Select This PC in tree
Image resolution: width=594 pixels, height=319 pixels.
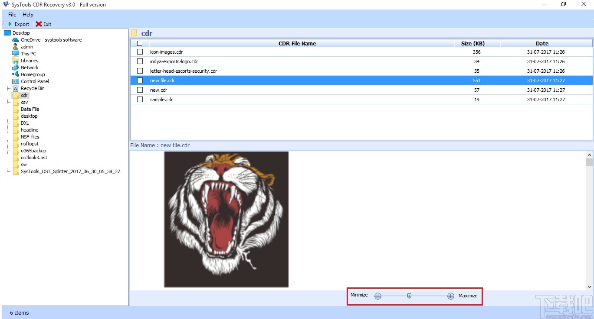pyautogui.click(x=29, y=54)
